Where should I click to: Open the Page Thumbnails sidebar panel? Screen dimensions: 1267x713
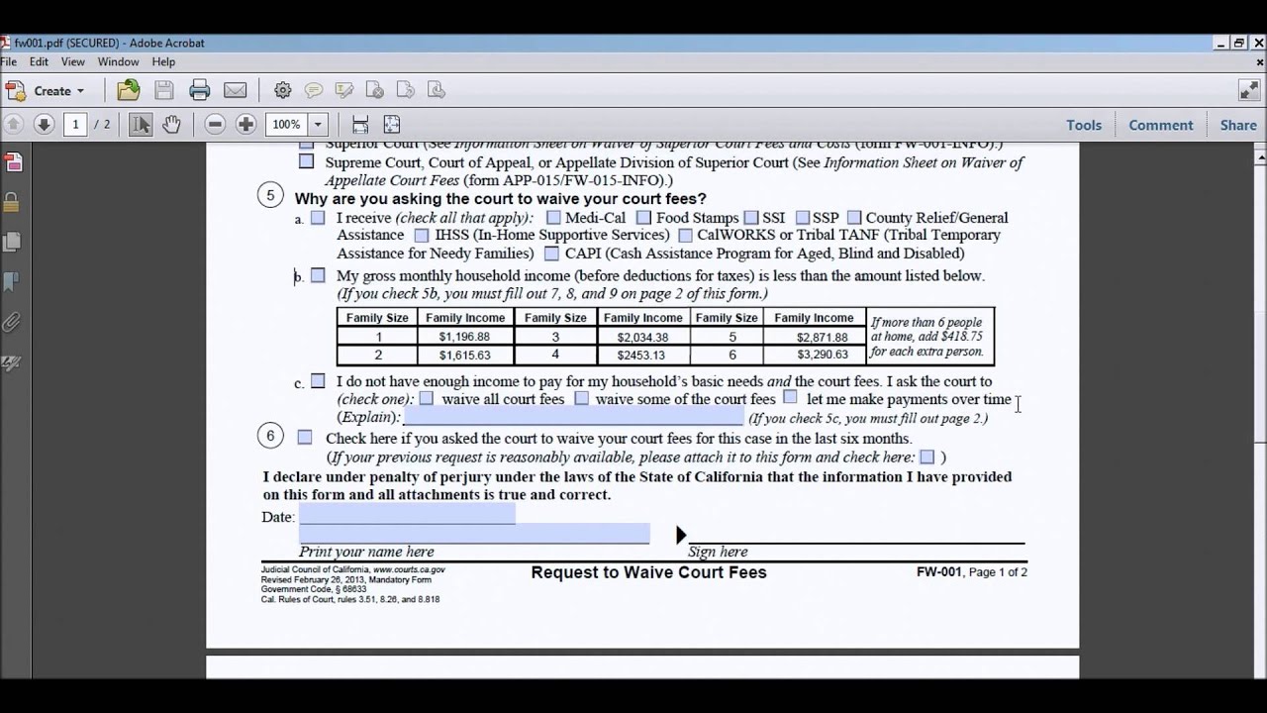click(12, 242)
